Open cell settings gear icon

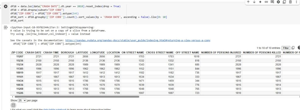(x=278, y=2)
